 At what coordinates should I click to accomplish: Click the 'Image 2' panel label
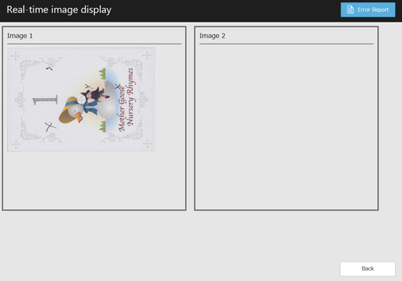click(x=212, y=36)
